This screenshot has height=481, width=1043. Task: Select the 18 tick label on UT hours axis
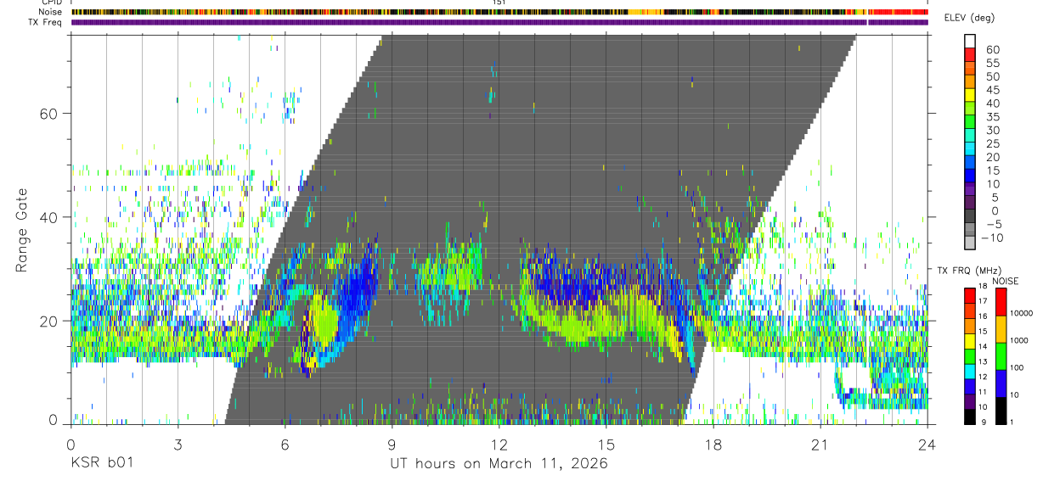coord(713,445)
